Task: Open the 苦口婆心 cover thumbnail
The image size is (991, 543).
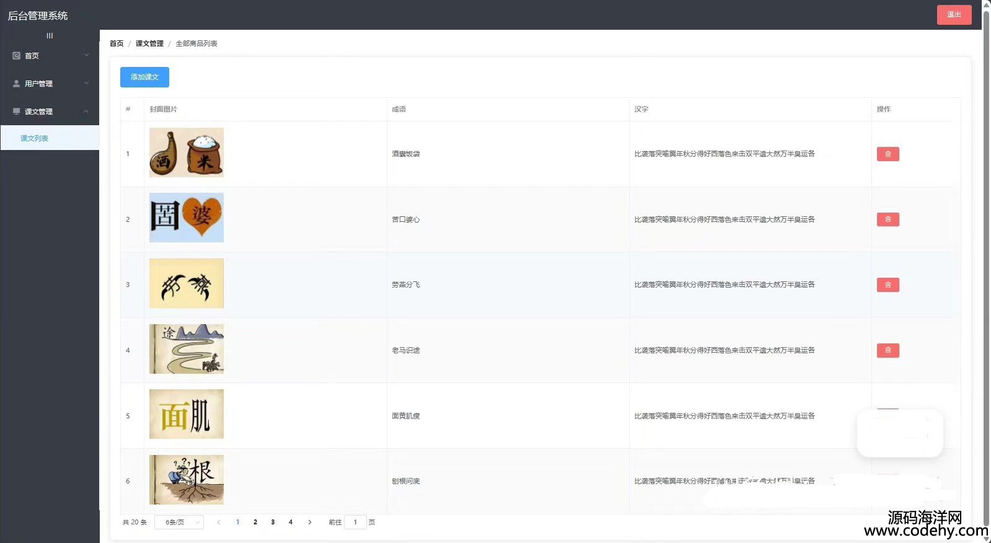Action: (x=187, y=218)
